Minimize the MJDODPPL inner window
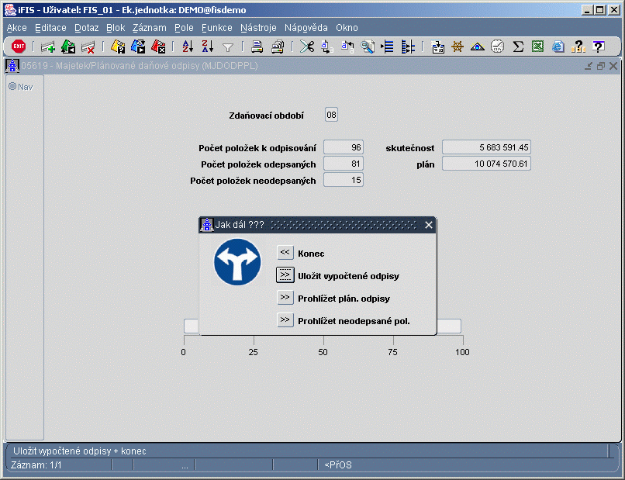This screenshot has height=480, width=625. point(589,66)
